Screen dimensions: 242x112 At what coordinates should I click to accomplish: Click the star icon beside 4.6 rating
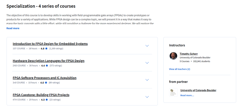46,48
